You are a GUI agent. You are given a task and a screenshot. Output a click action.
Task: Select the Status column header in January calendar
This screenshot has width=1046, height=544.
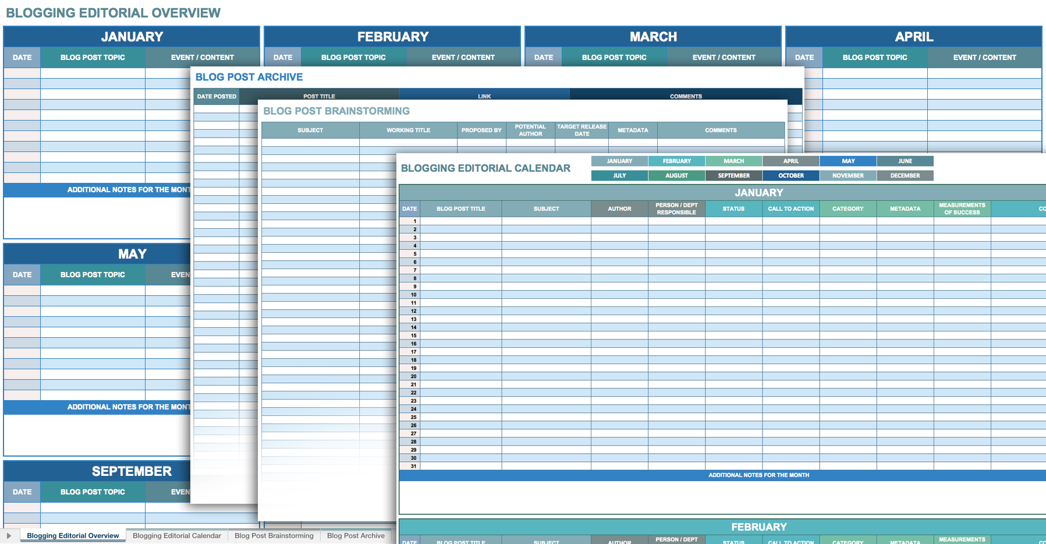[733, 209]
